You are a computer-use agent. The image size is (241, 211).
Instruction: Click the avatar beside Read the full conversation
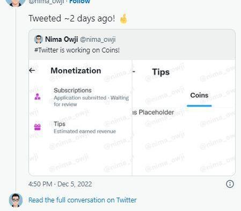(16, 200)
